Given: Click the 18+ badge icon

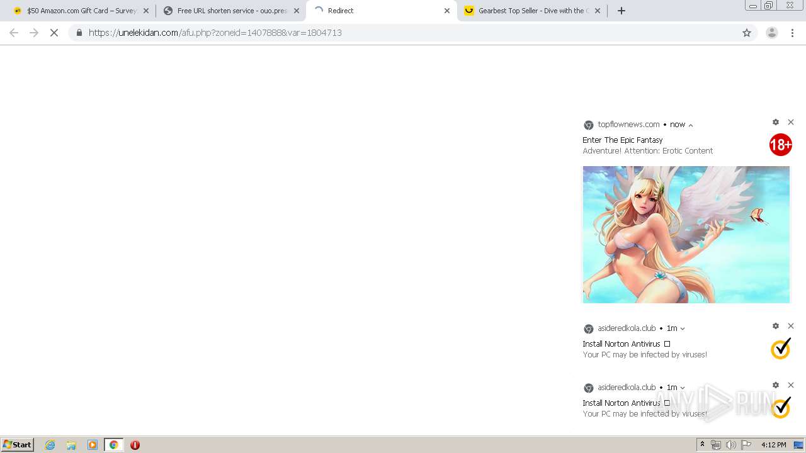Looking at the screenshot, I should (780, 145).
